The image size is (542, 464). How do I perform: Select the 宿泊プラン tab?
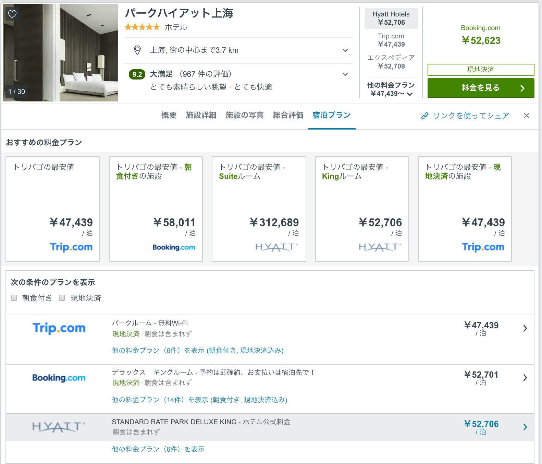coord(332,115)
